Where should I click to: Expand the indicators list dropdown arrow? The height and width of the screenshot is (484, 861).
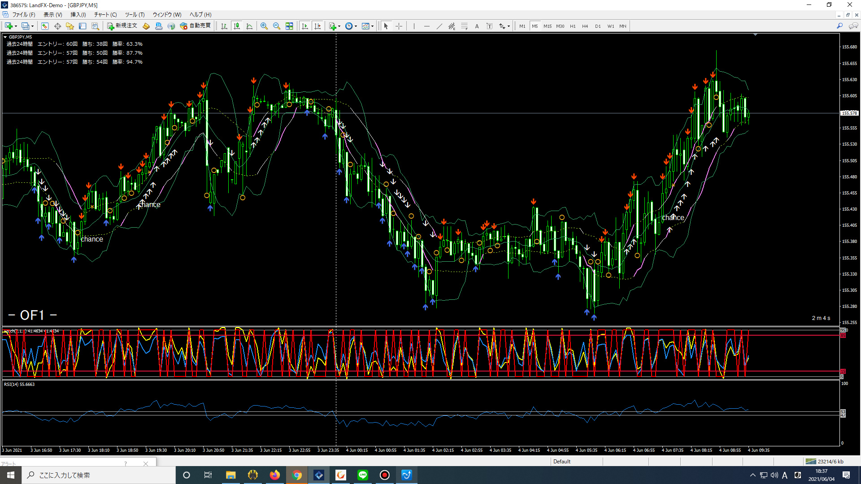pyautogui.click(x=339, y=26)
